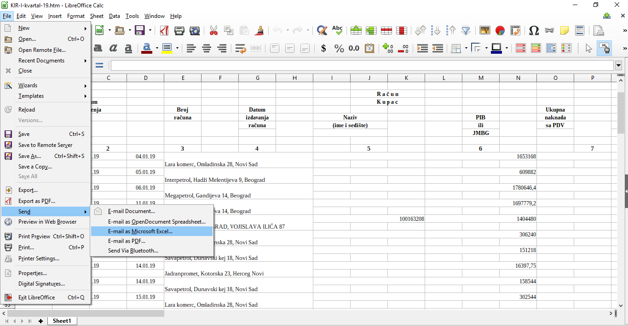The height and width of the screenshot is (326, 628).
Task: Toggle the push button form control
Action: click(x=604, y=48)
